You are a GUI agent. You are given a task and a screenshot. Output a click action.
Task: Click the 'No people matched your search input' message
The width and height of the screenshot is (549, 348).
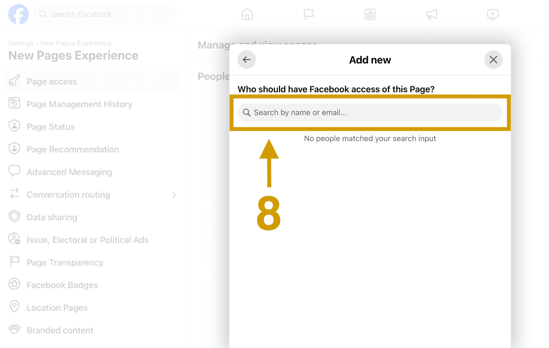370,138
